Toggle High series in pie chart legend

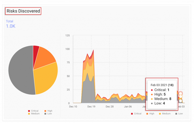[48, 111]
